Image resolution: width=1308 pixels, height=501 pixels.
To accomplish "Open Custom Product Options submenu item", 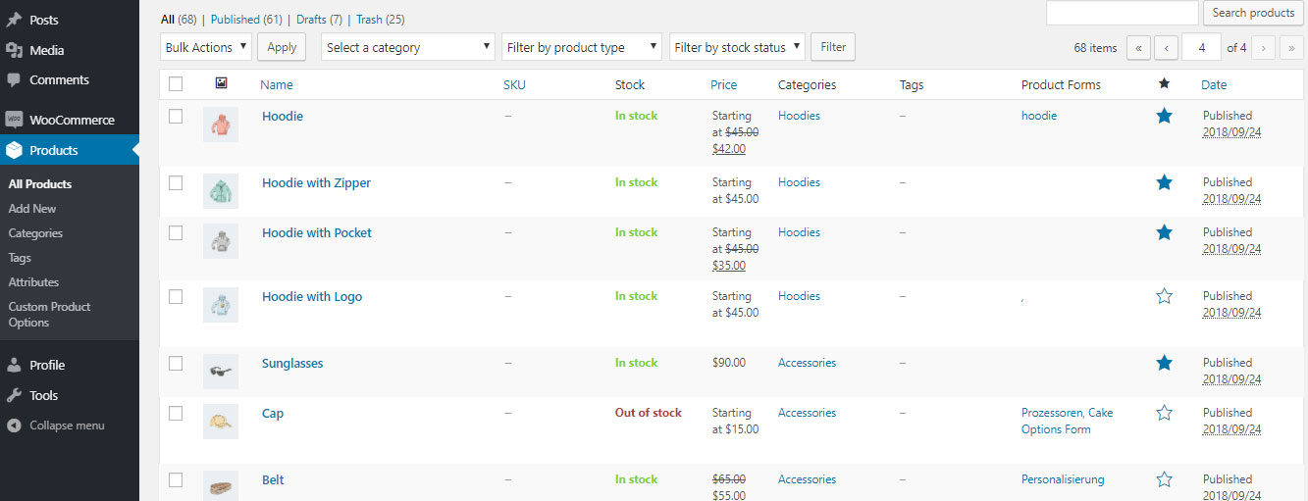I will coord(49,315).
